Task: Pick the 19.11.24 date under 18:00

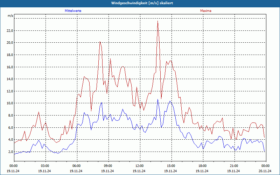Action: click(202, 171)
